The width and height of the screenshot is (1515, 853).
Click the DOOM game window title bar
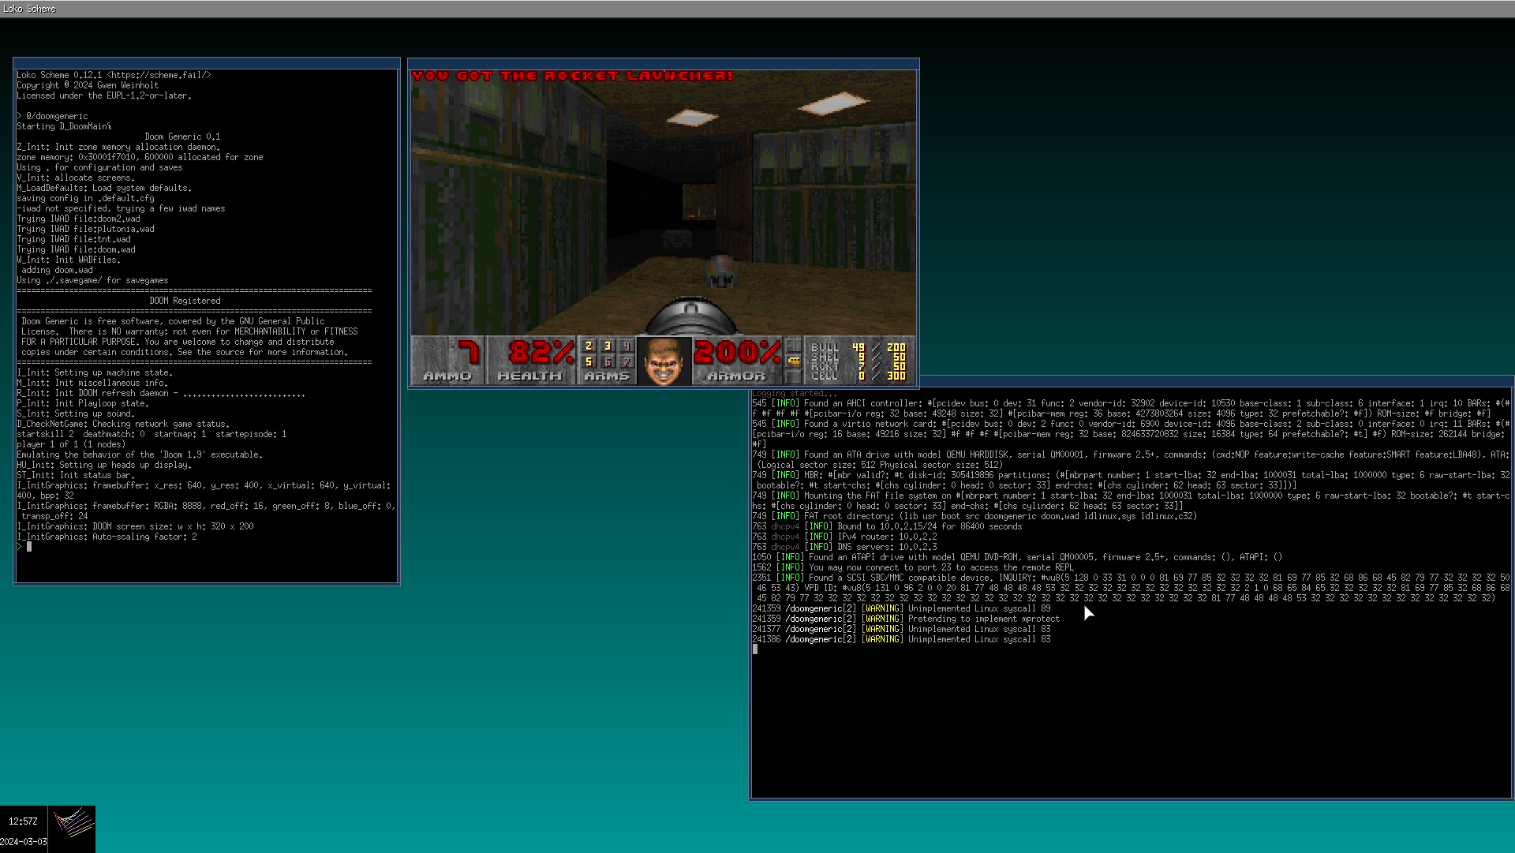663,63
